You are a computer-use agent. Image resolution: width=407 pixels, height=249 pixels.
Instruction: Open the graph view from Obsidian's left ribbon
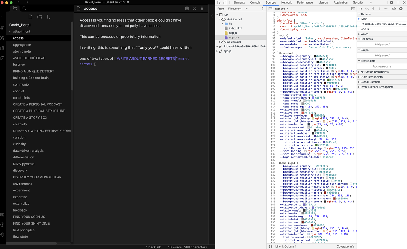(3, 38)
